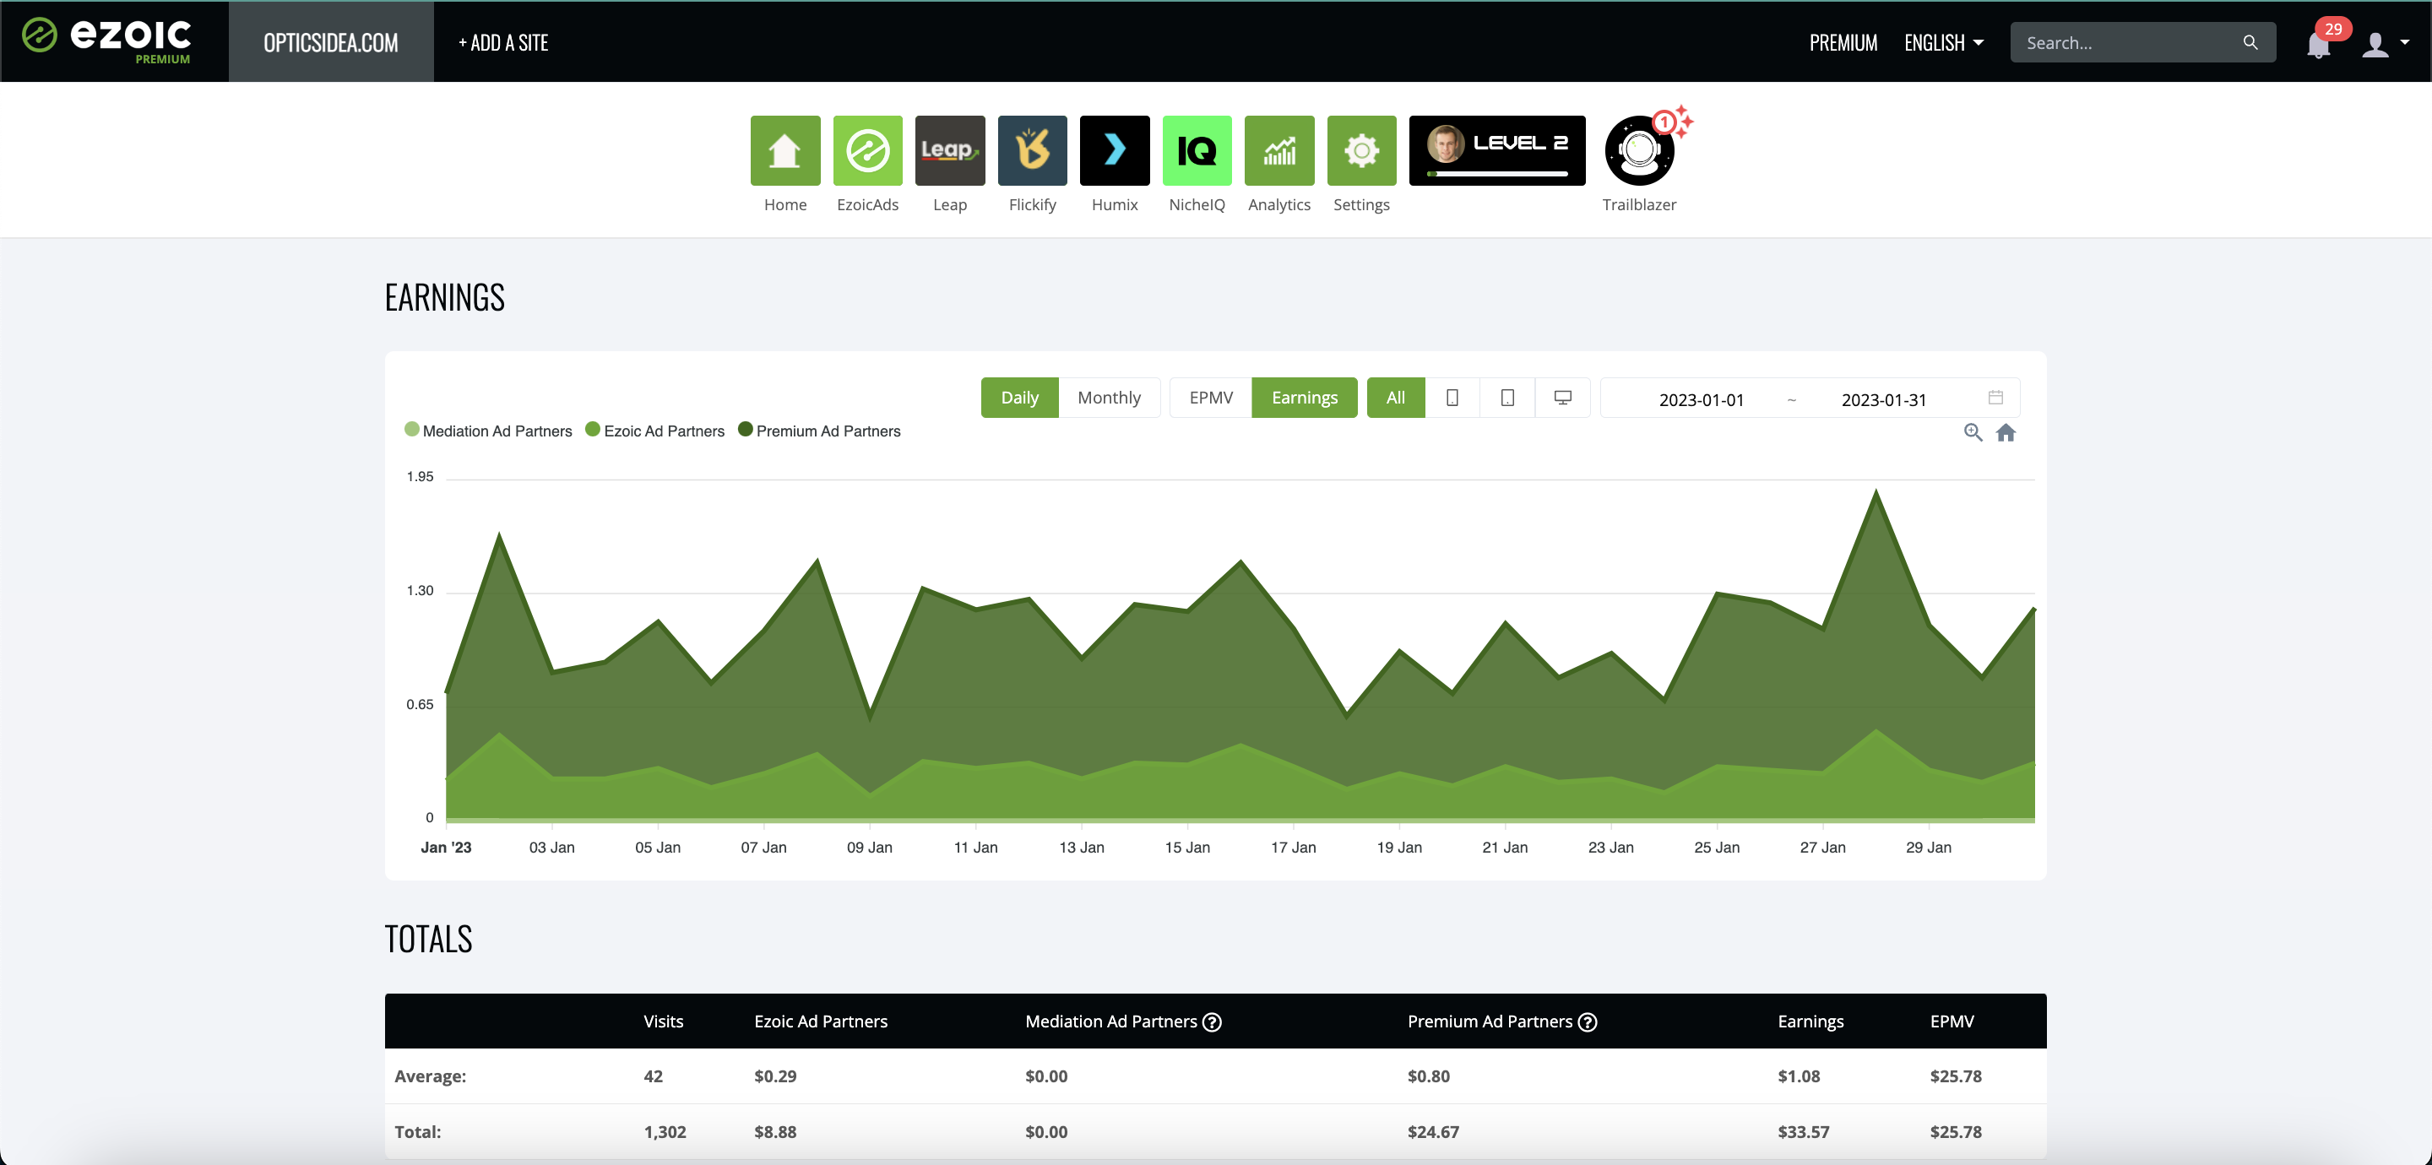Click the Premium link in header
This screenshot has height=1165, width=2432.
1843,42
